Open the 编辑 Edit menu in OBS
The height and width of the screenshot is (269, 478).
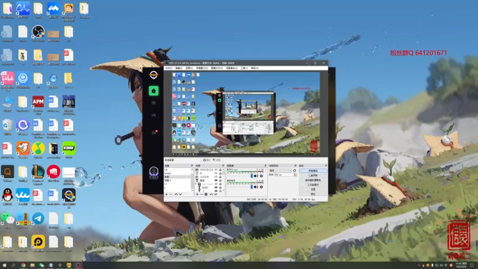pyautogui.click(x=179, y=68)
